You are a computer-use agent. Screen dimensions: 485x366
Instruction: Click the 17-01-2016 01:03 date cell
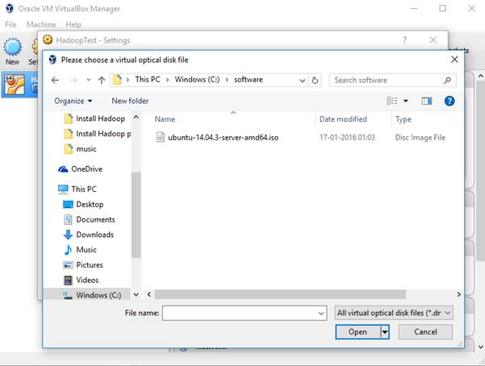click(347, 137)
